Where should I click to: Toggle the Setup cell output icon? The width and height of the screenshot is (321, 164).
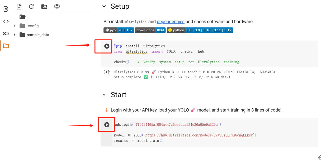(x=107, y=72)
